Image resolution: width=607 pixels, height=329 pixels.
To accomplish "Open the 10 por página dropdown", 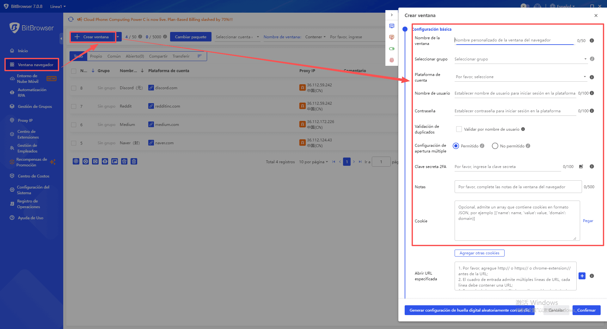I will [x=313, y=162].
